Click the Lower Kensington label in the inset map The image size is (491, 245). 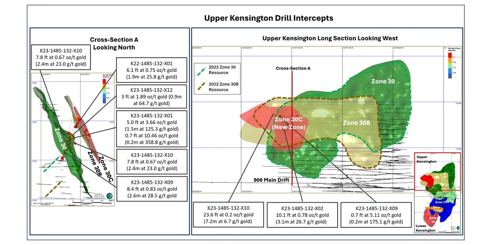pyautogui.click(x=426, y=228)
